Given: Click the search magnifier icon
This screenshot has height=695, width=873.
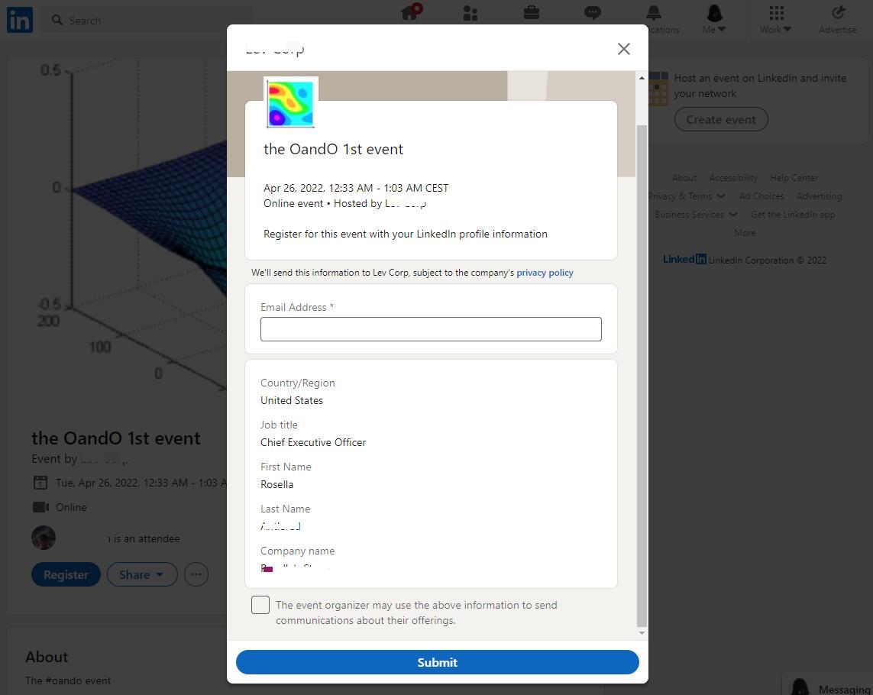Looking at the screenshot, I should (x=57, y=20).
